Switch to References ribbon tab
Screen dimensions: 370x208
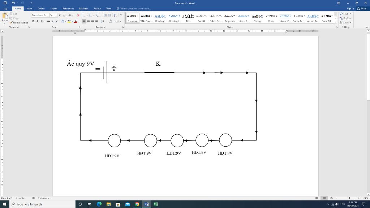click(68, 9)
